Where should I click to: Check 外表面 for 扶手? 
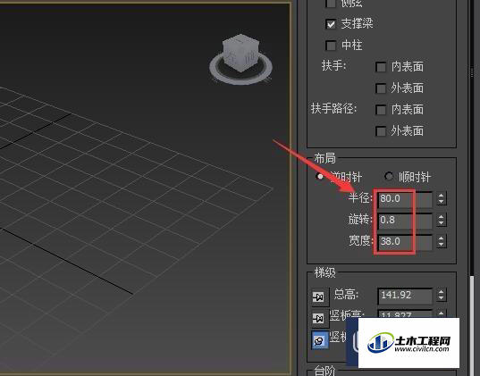point(381,88)
